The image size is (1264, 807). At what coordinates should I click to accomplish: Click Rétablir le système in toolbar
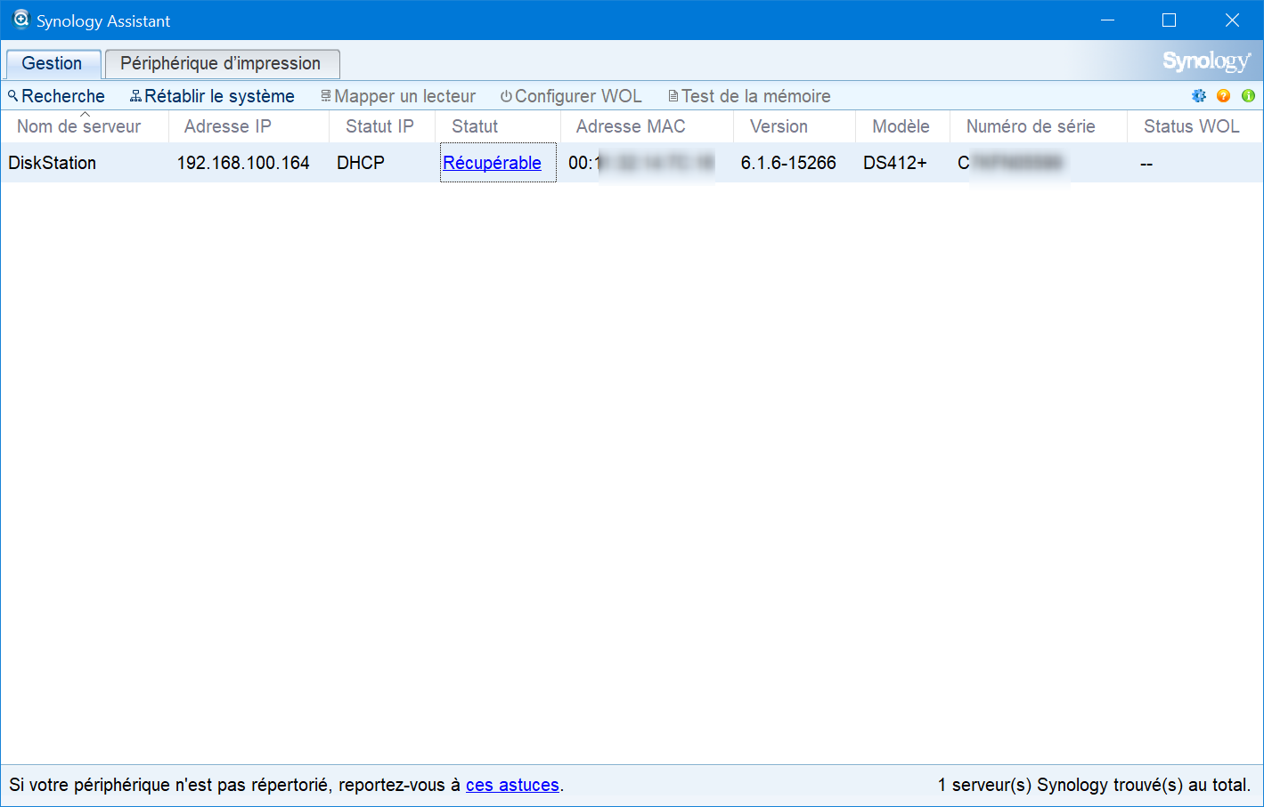(212, 96)
